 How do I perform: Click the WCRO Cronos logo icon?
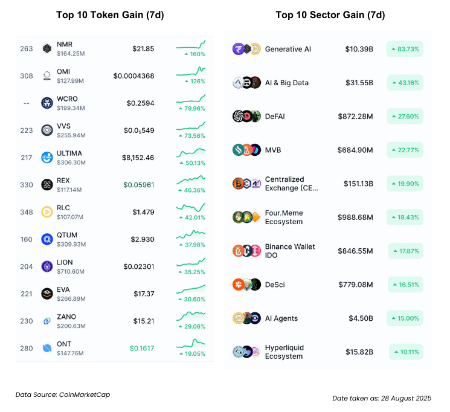pyautogui.click(x=47, y=103)
